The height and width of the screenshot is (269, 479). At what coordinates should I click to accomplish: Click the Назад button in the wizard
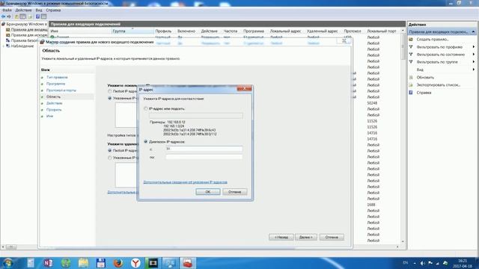pyautogui.click(x=281, y=237)
